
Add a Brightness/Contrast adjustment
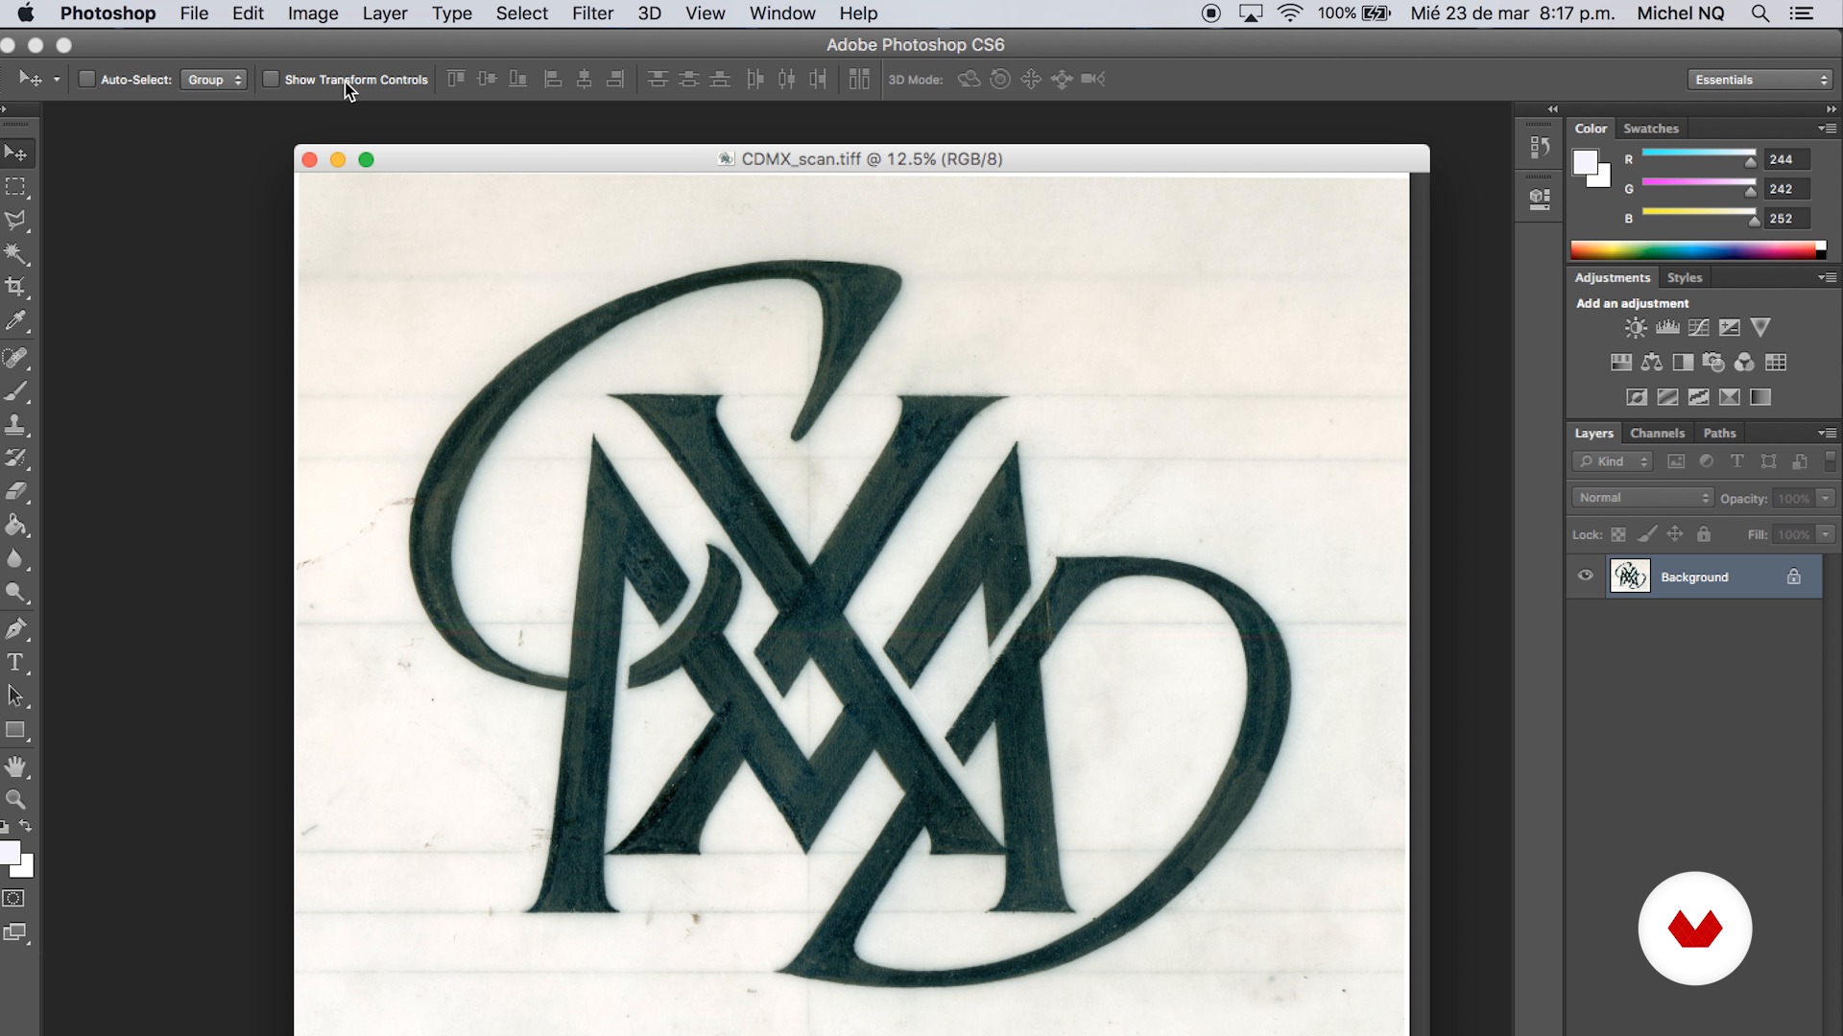click(1636, 328)
